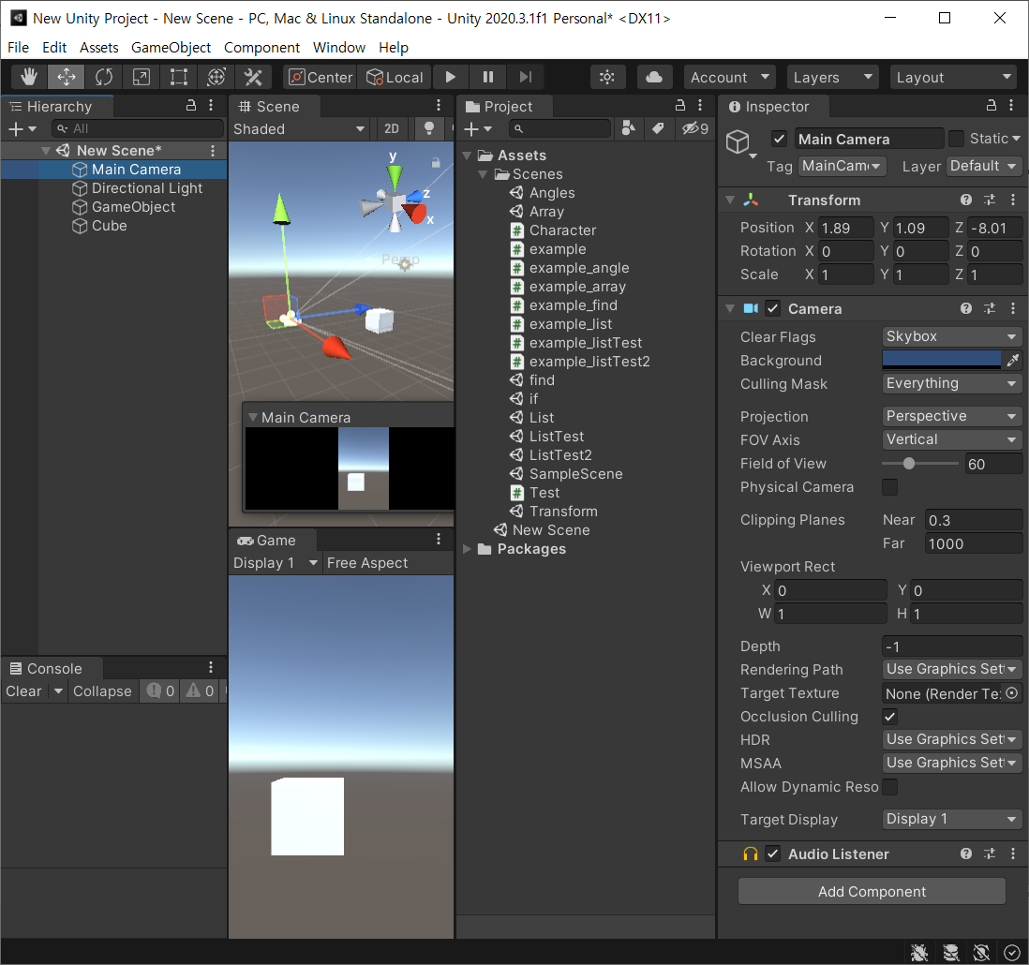Image resolution: width=1029 pixels, height=965 pixels.
Task: Collapse the Transform component
Action: [x=730, y=200]
